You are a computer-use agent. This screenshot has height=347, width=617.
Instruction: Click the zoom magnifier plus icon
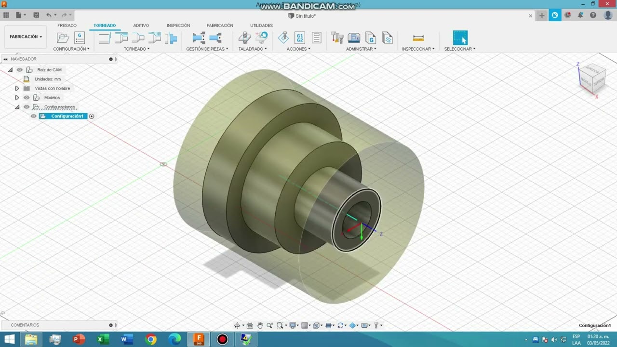coord(270,325)
